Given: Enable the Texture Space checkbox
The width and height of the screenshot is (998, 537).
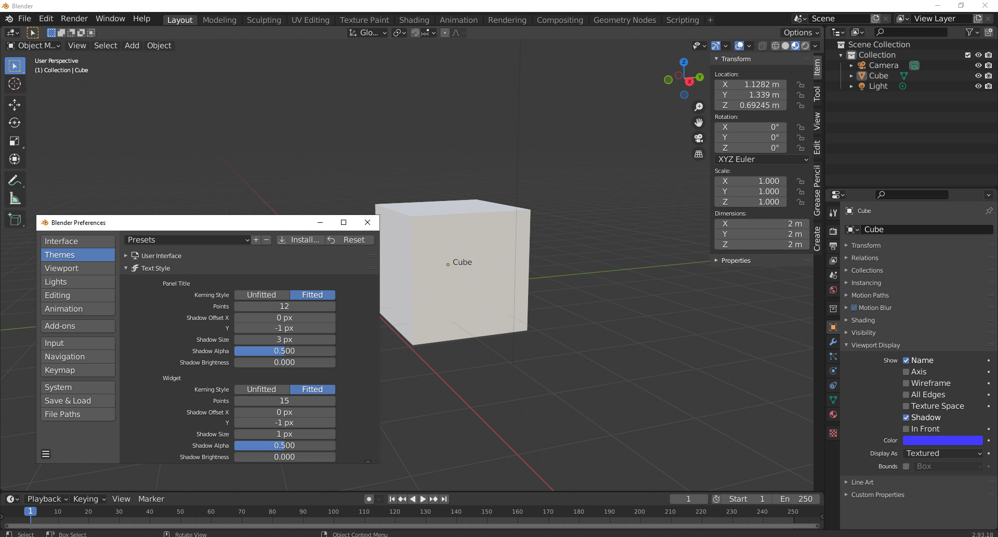Looking at the screenshot, I should point(906,406).
